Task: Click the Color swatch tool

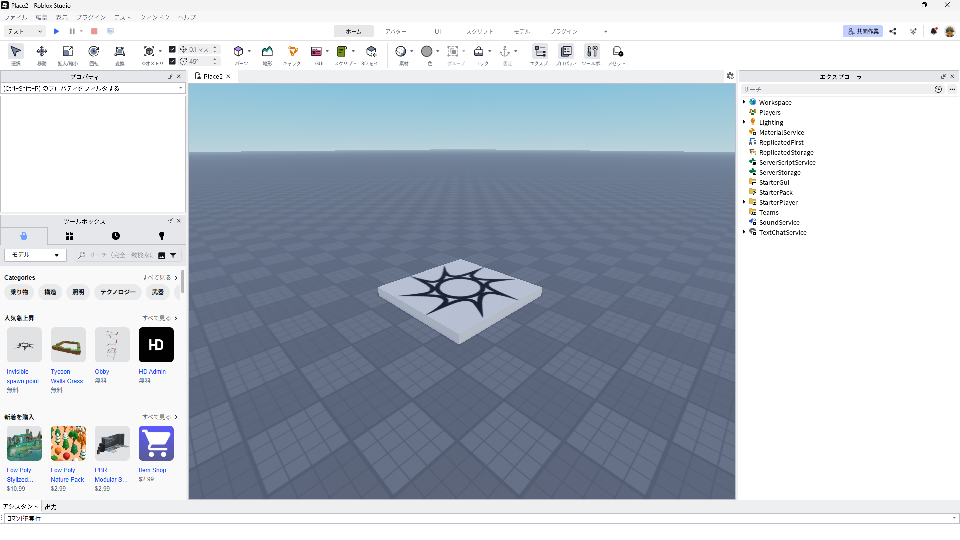Action: pos(427,51)
